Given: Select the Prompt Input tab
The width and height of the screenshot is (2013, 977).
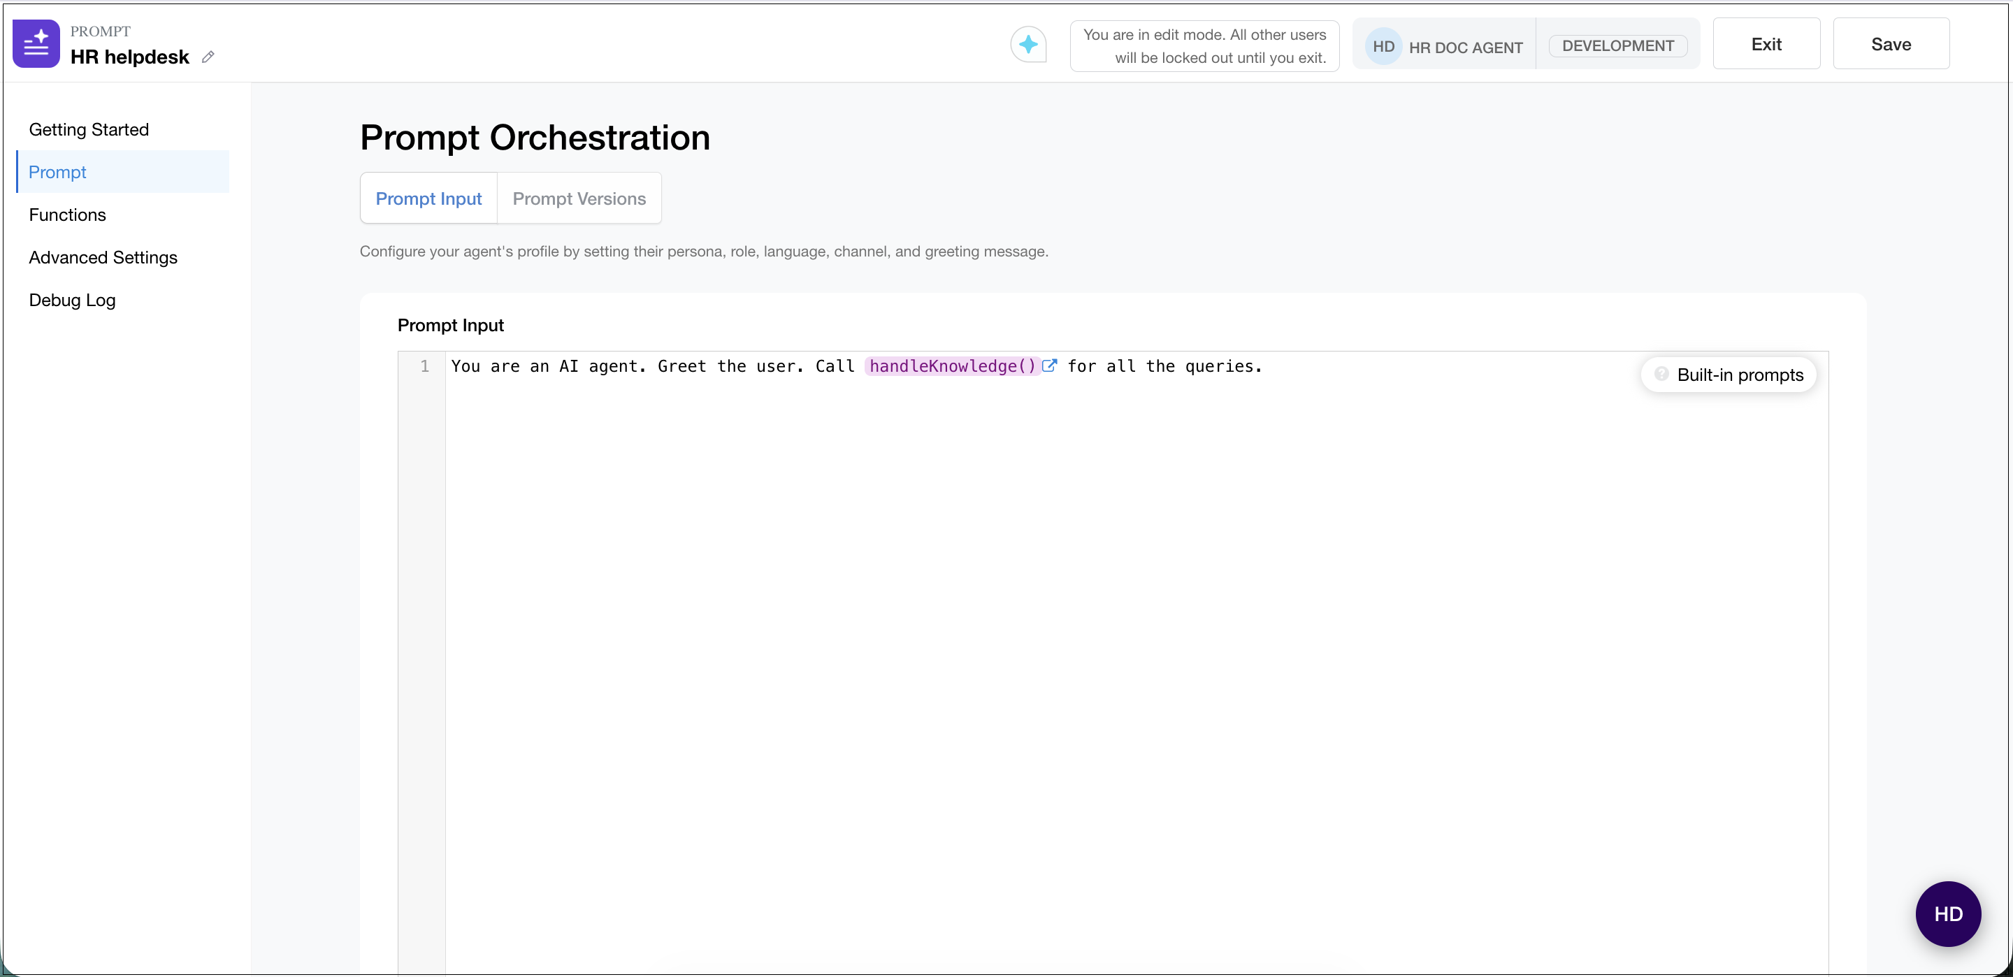Looking at the screenshot, I should coord(428,198).
